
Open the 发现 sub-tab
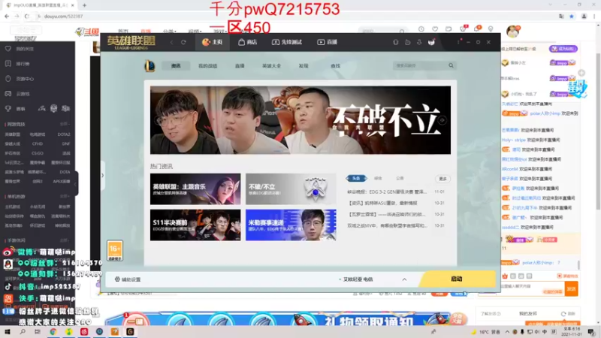pos(304,66)
